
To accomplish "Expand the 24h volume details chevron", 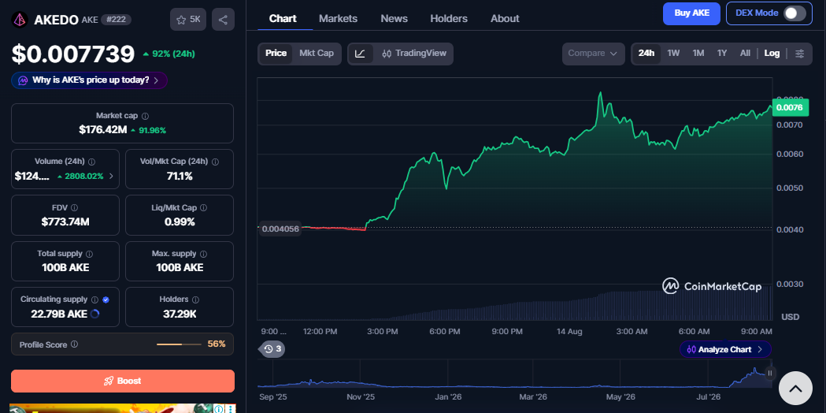I will point(111,177).
